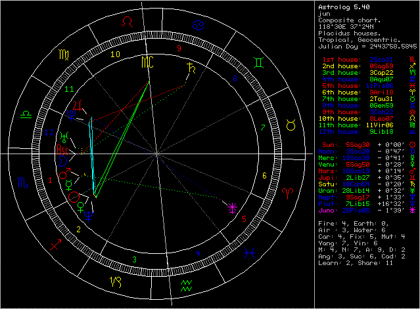Click house number 10 in the wheel
The height and width of the screenshot is (309, 420).
[x=115, y=54]
